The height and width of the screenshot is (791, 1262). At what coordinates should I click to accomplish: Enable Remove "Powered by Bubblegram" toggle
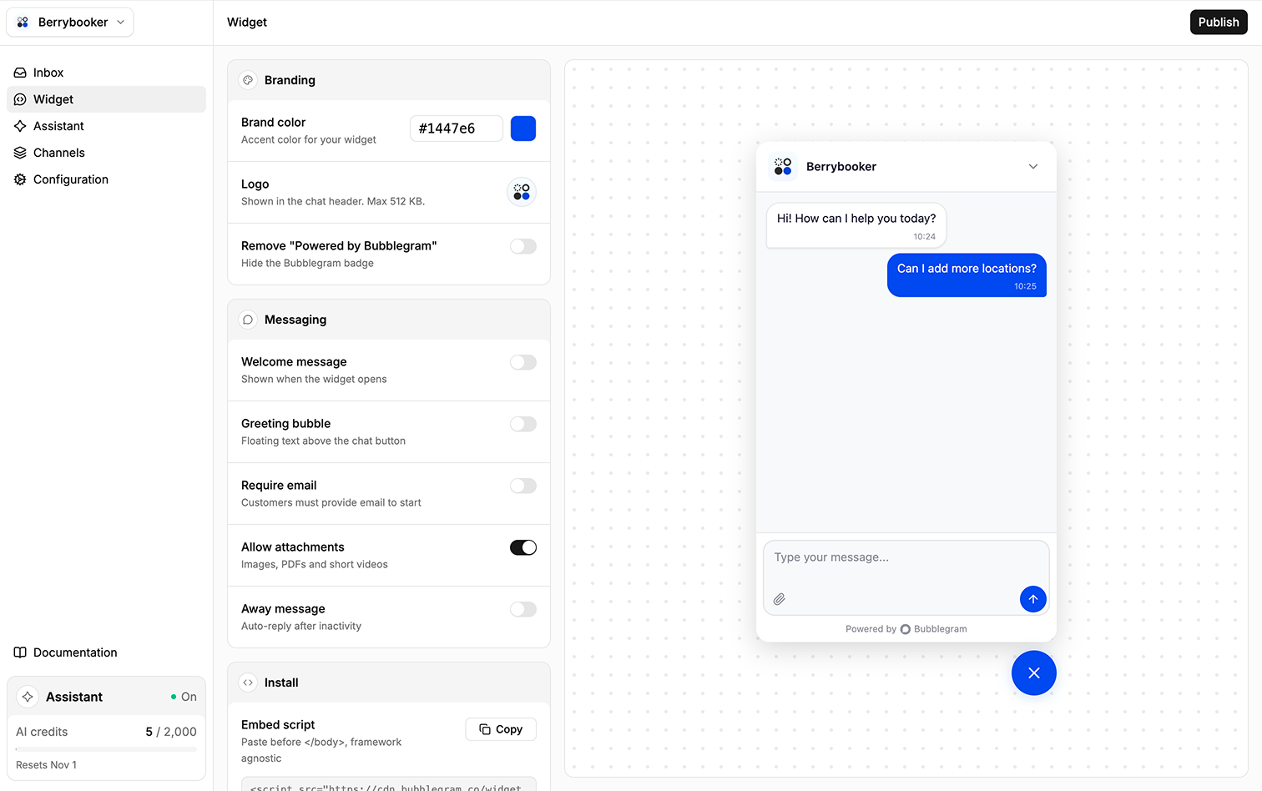tap(523, 246)
